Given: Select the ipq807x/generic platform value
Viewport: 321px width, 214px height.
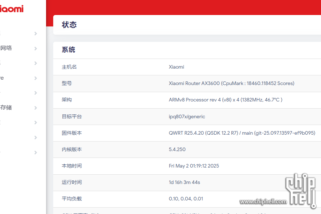Looking at the screenshot, I should 187,116.
